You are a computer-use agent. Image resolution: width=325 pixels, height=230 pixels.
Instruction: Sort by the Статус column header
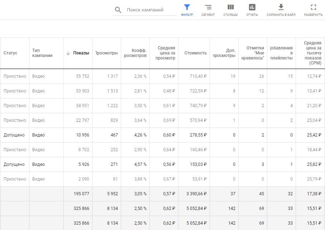click(x=10, y=53)
